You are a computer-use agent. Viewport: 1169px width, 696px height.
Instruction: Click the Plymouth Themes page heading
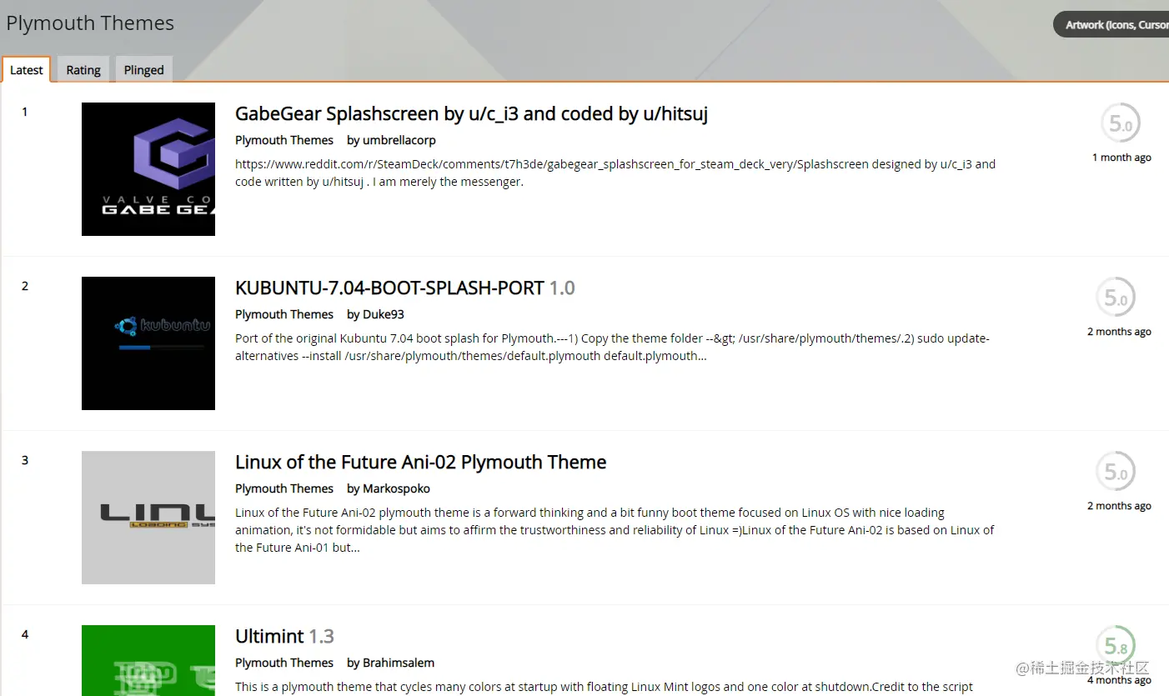point(90,23)
